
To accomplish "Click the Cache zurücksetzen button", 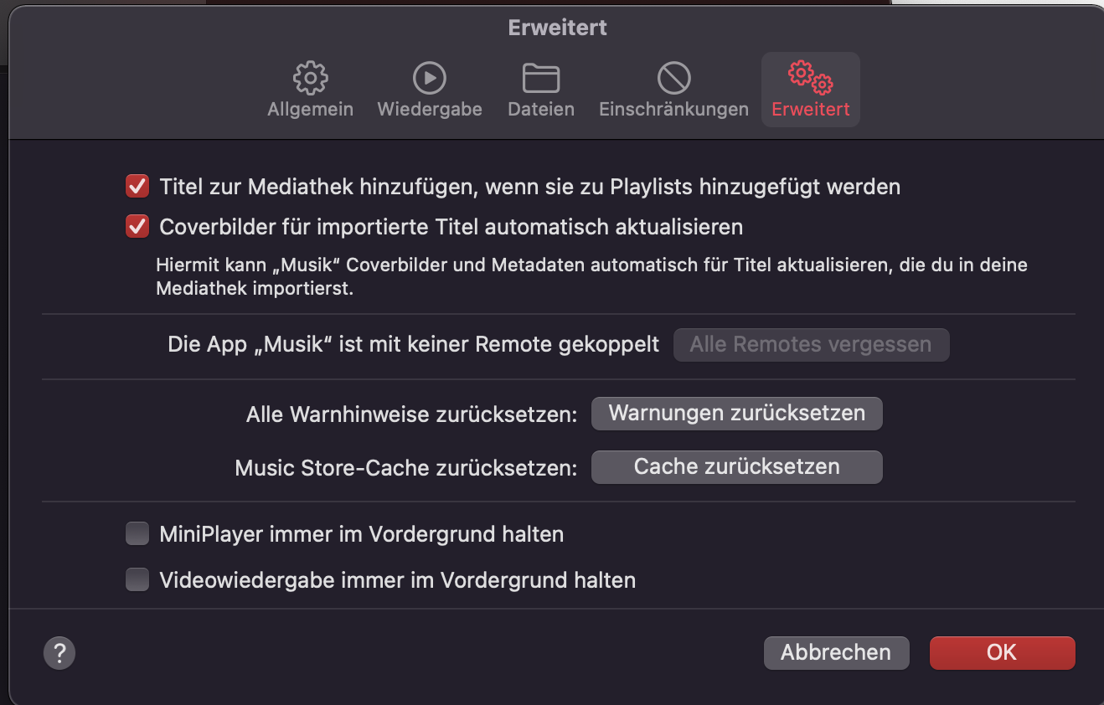I will click(736, 467).
